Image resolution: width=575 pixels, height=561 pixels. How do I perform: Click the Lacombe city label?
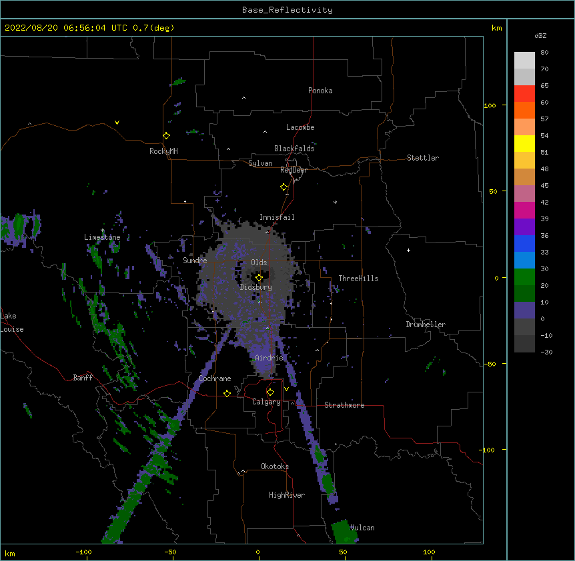tap(300, 127)
